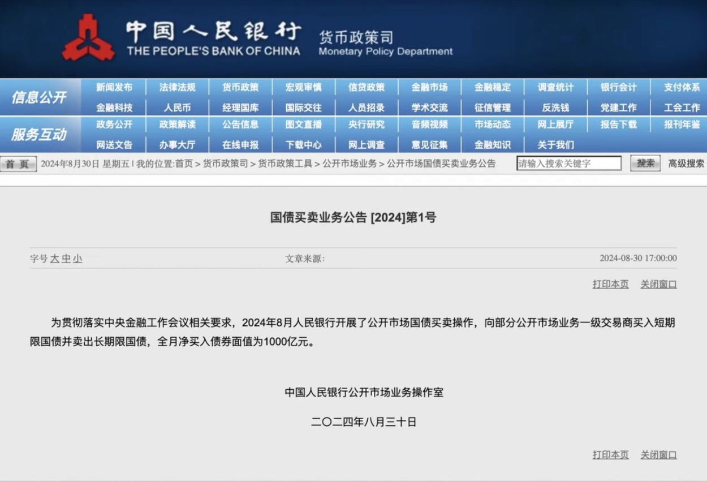Select 经理国库 in navigation
707x482 pixels.
(x=240, y=107)
